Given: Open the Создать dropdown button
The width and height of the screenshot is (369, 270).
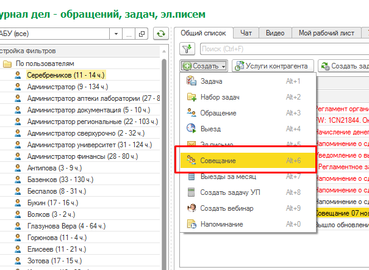Looking at the screenshot, I should 204,65.
